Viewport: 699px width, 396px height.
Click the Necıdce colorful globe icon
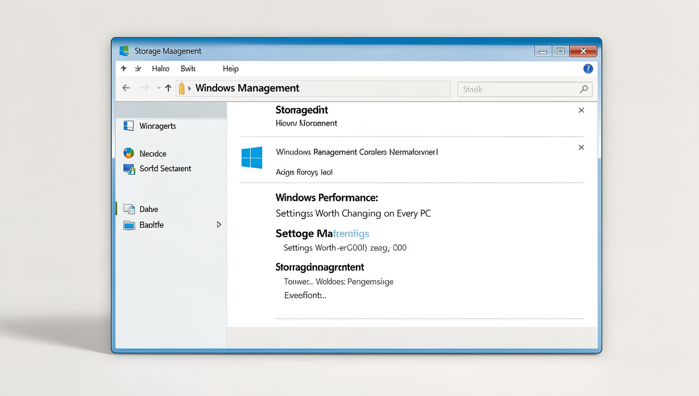tap(128, 153)
